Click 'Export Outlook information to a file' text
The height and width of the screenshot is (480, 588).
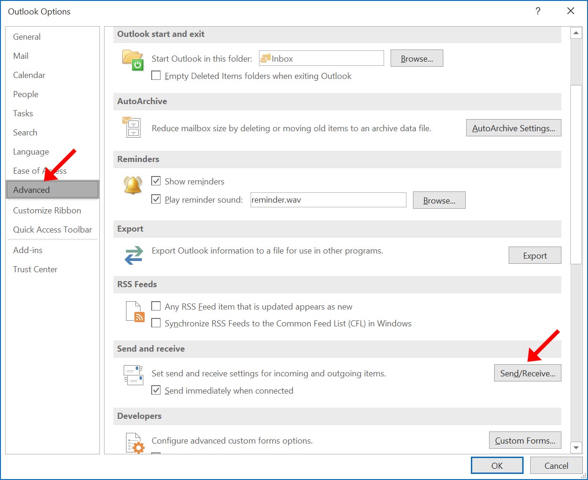pos(267,251)
